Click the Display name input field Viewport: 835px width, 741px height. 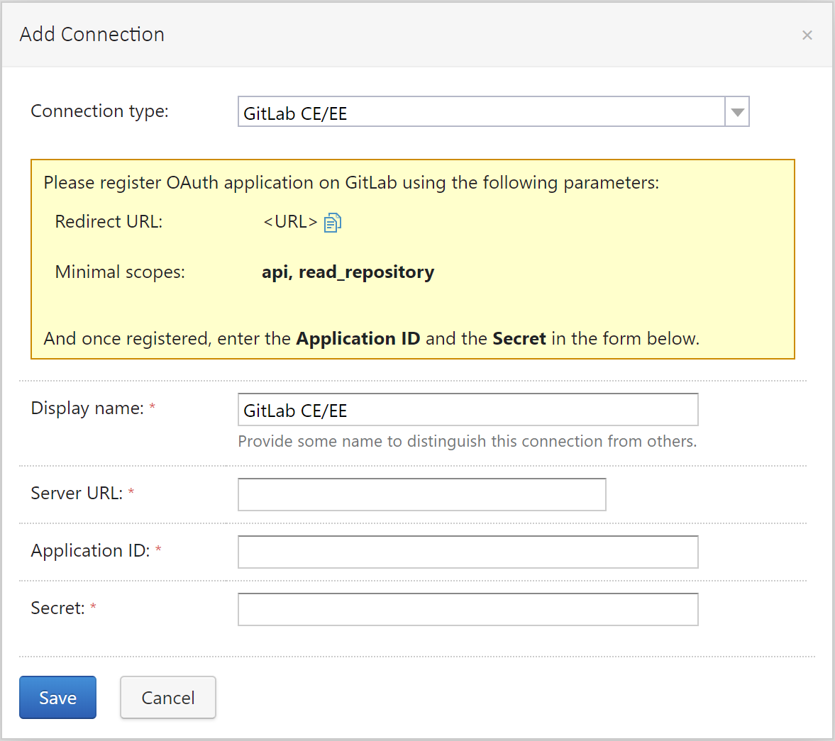468,410
